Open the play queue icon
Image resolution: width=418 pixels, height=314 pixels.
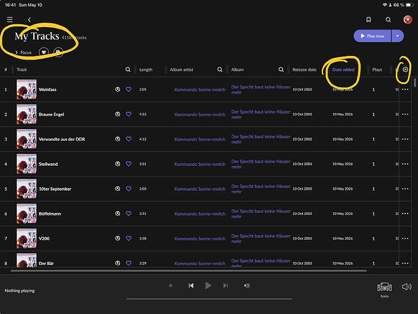tap(247, 286)
